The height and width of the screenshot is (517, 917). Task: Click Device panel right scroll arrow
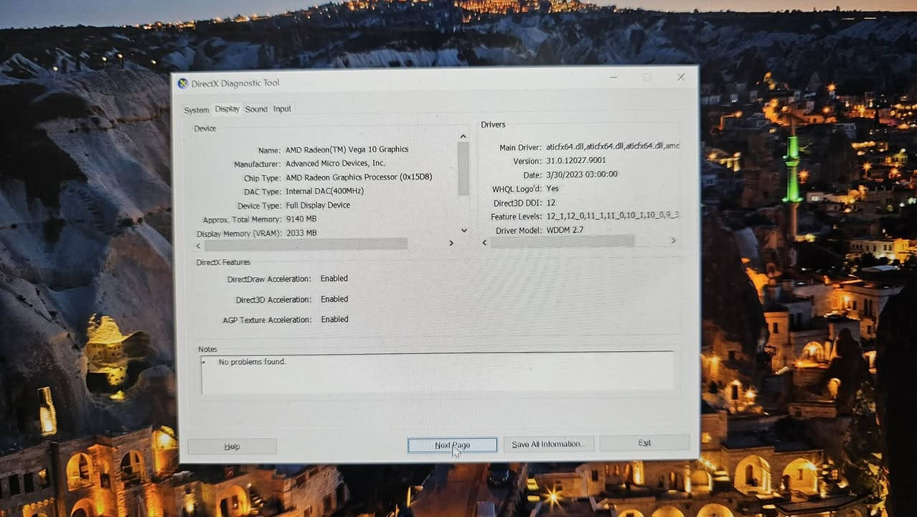pos(451,243)
